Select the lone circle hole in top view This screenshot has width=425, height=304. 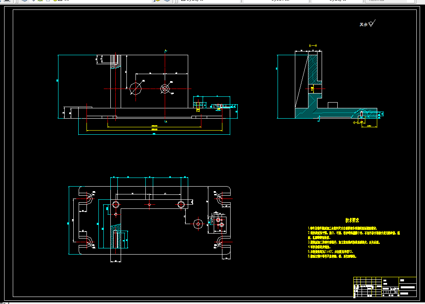point(198,224)
